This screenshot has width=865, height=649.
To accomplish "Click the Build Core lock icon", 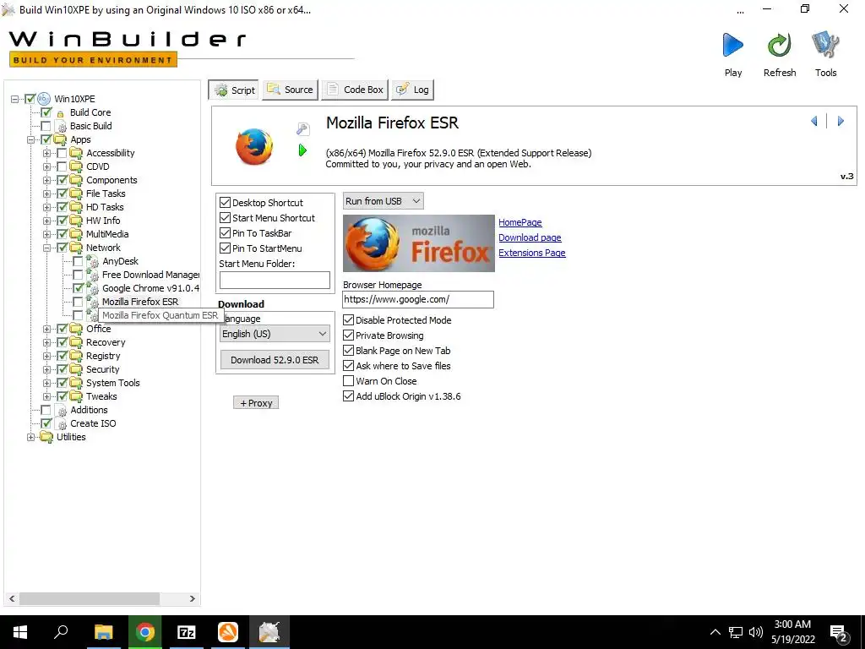I will pos(60,113).
